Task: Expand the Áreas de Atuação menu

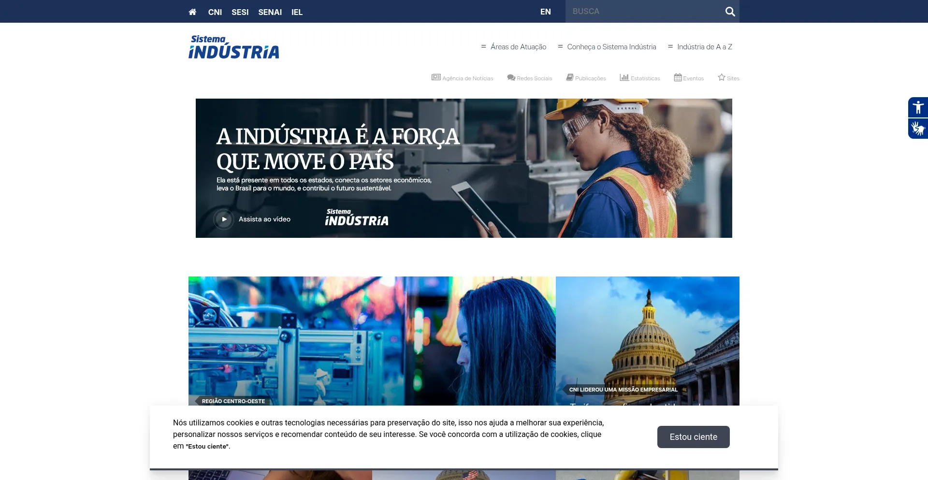Action: coord(513,47)
